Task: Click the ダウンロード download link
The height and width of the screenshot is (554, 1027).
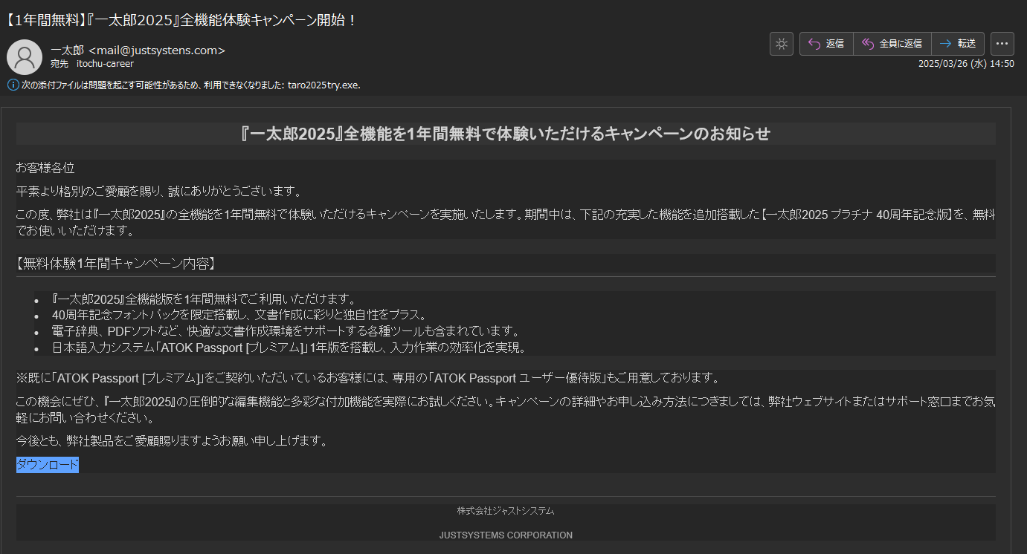Action: click(x=48, y=465)
